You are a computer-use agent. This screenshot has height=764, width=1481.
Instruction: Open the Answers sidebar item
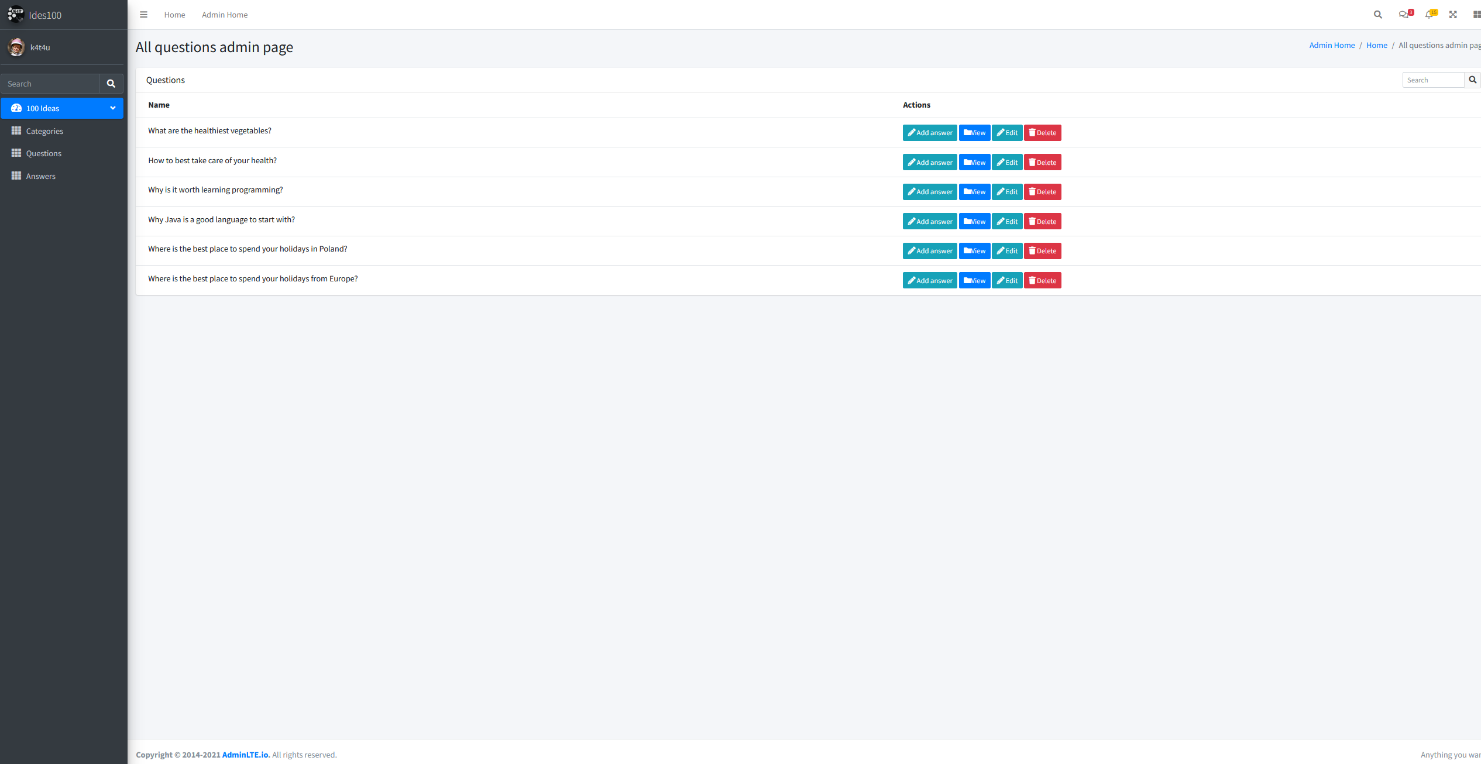[x=40, y=176]
